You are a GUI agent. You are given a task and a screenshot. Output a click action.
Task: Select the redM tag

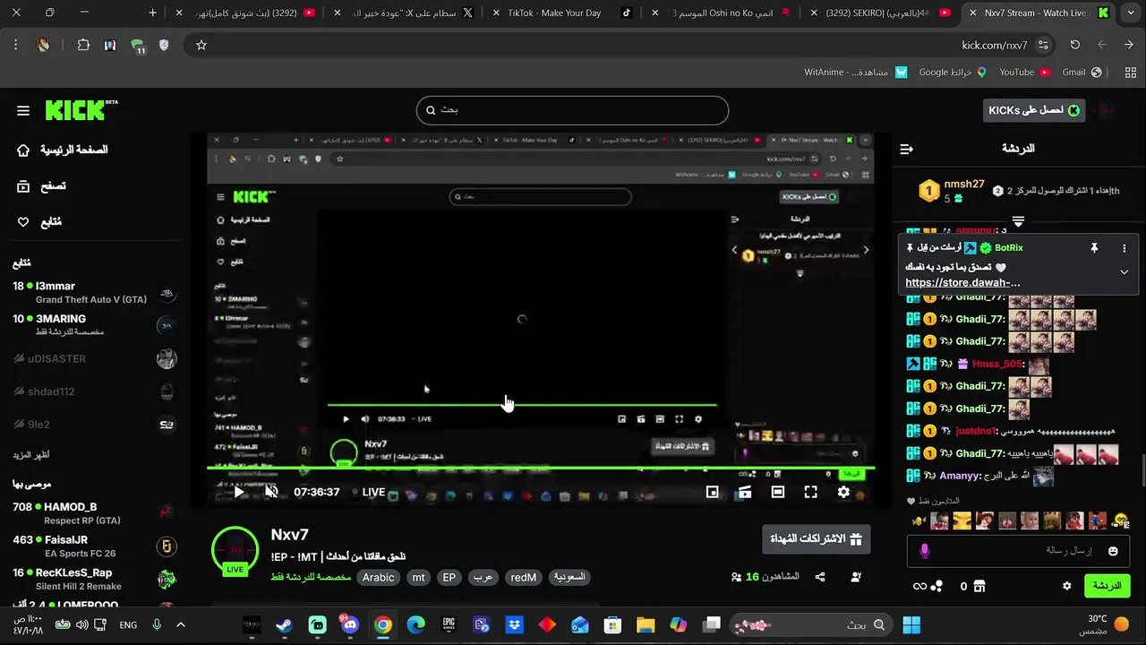tap(524, 578)
